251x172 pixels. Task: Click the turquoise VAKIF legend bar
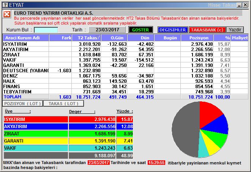click(x=36, y=148)
